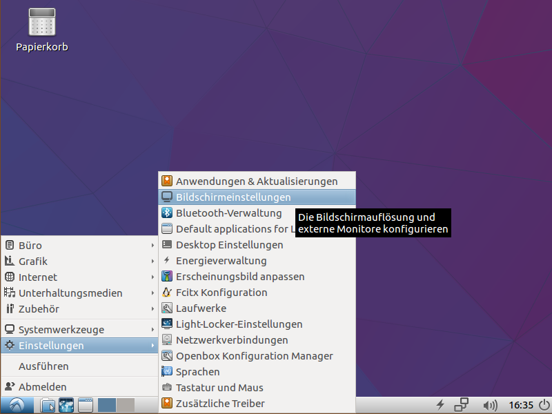
Task: Click the Netzwerkverbindungen icon
Action: click(x=167, y=339)
